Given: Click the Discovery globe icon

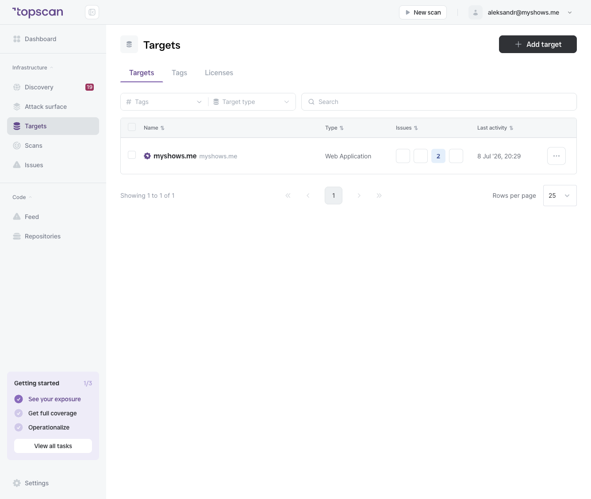Looking at the screenshot, I should click(17, 87).
